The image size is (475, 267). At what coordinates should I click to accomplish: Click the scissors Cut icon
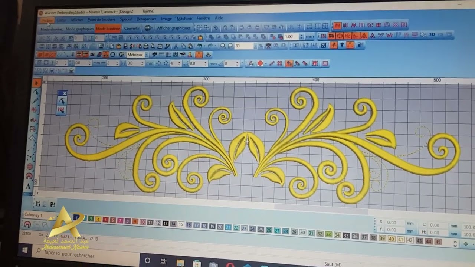coord(176,46)
